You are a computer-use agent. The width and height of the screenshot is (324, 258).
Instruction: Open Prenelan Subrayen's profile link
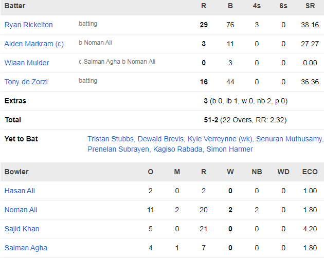click(118, 149)
